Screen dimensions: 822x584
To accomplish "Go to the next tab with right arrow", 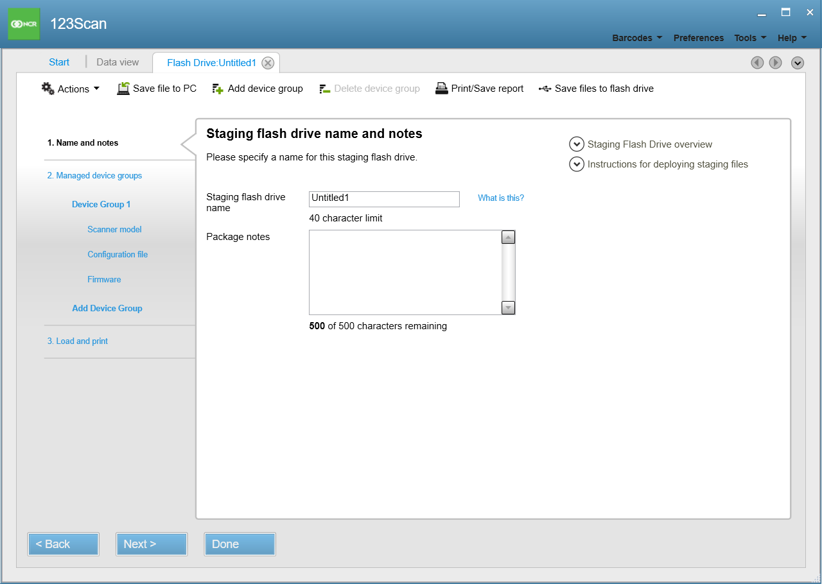I will pos(775,62).
